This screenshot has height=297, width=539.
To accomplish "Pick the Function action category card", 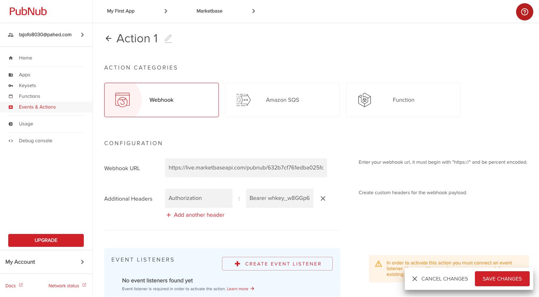I will (x=403, y=100).
